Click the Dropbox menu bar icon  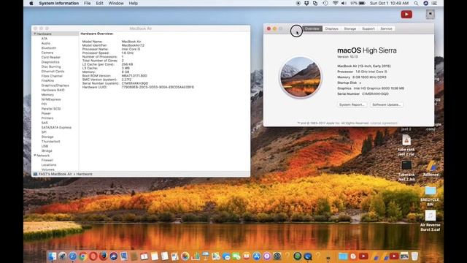306,3
